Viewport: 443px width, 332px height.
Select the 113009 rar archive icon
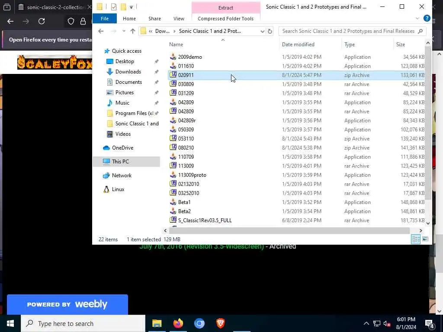tap(173, 166)
